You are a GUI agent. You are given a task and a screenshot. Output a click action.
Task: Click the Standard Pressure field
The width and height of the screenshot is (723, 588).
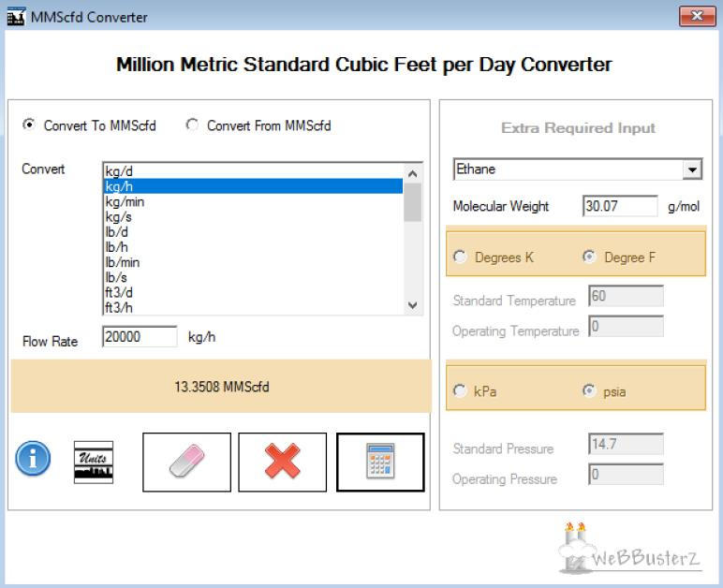(627, 444)
